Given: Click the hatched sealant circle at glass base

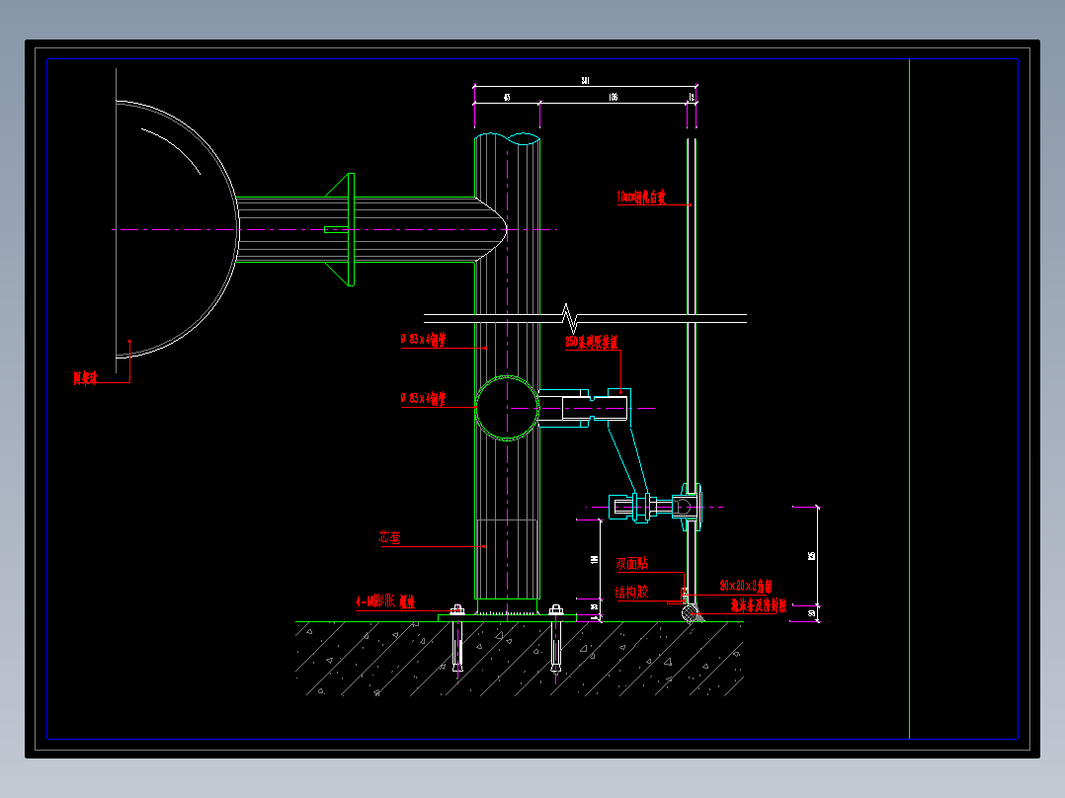Looking at the screenshot, I should click(x=690, y=613).
